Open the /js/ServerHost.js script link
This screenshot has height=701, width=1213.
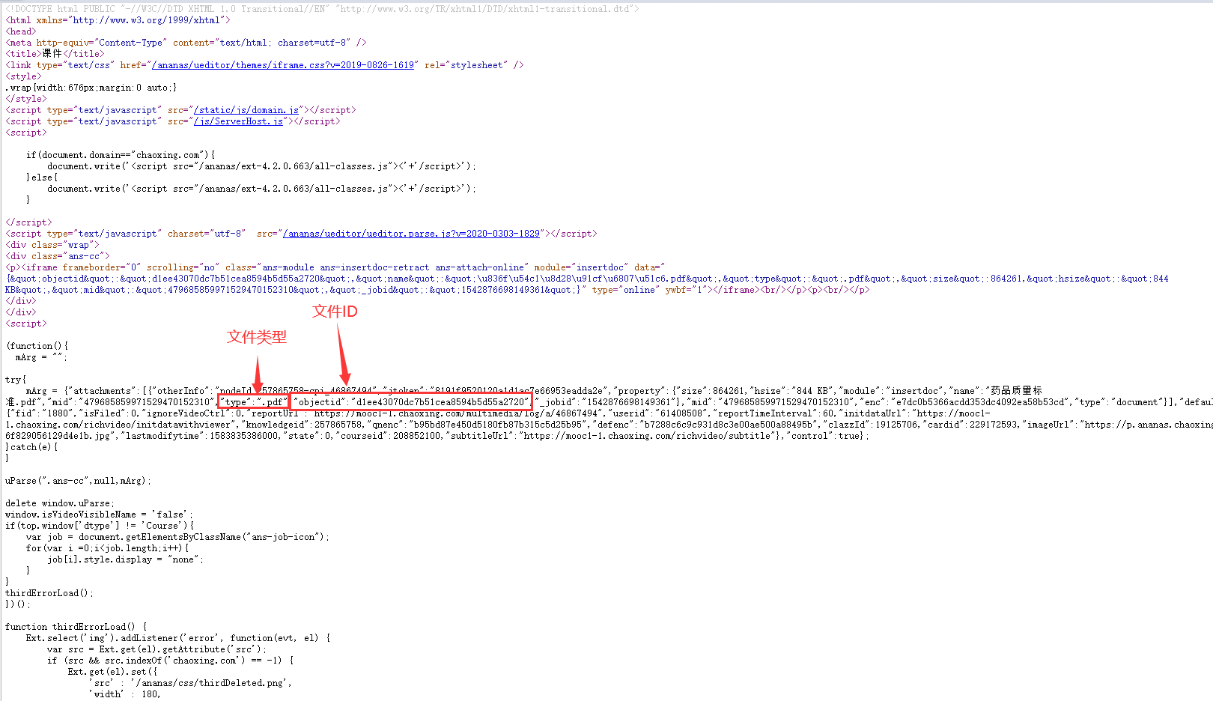(x=239, y=121)
